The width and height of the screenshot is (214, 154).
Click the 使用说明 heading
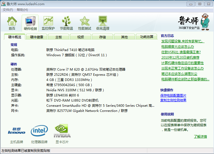(x=167, y=114)
